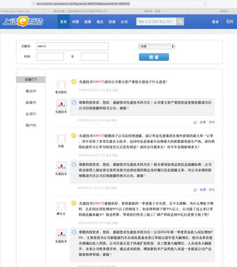The height and width of the screenshot is (267, 237).
Task: Reload page using browser refresh icon
Action: 205,3
